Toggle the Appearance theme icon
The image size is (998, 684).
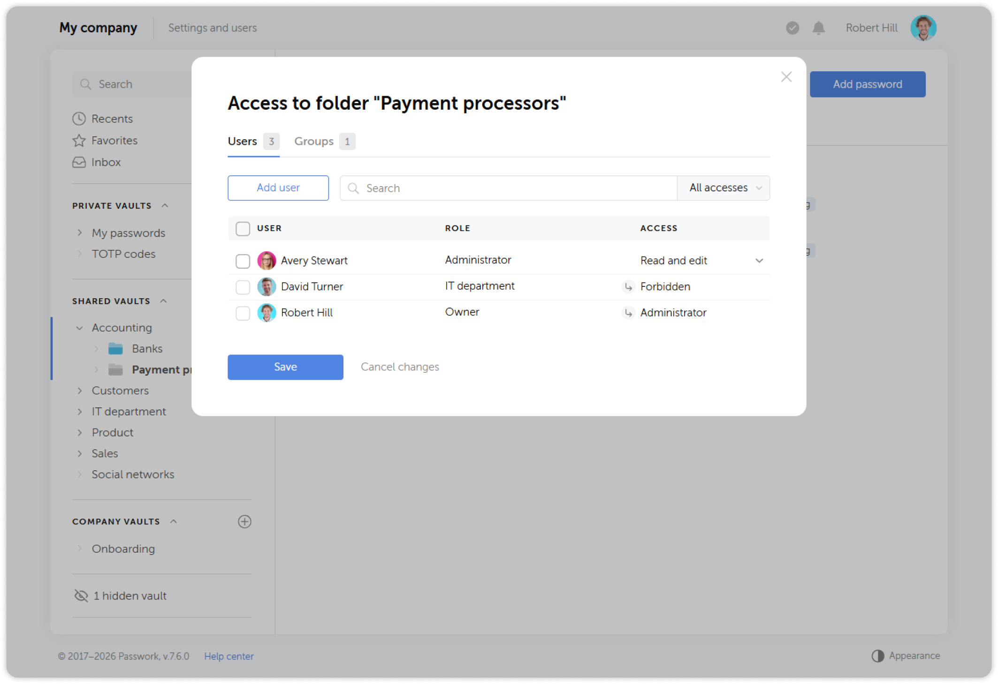pyautogui.click(x=877, y=655)
